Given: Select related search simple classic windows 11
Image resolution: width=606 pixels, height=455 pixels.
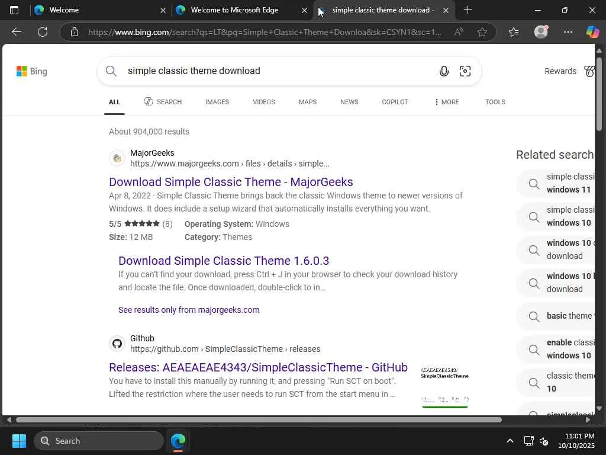Looking at the screenshot, I should coord(556,183).
